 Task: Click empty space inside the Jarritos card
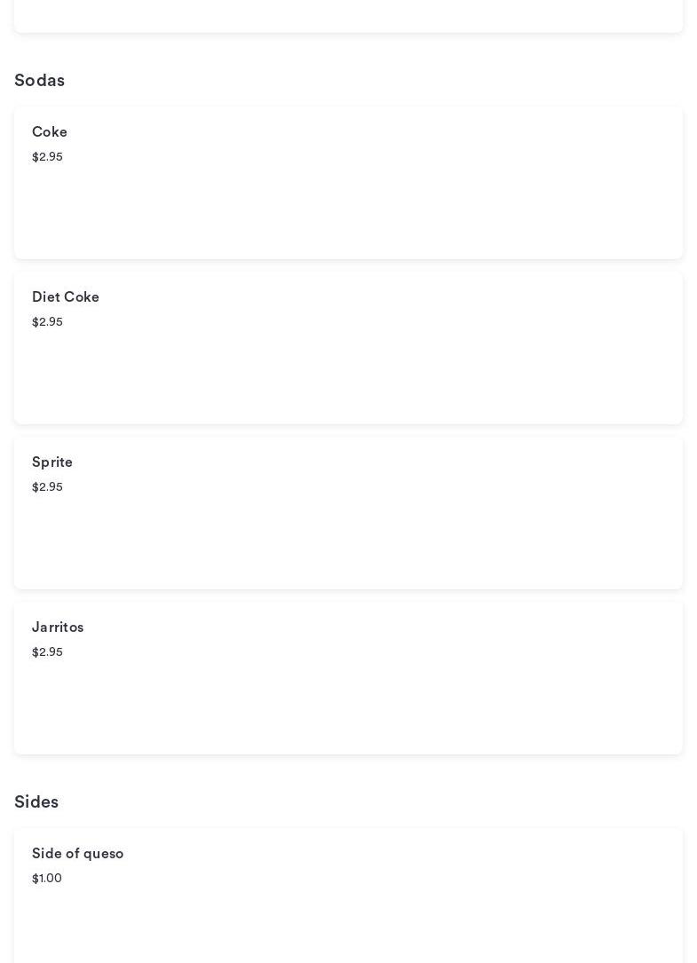pos(355,703)
